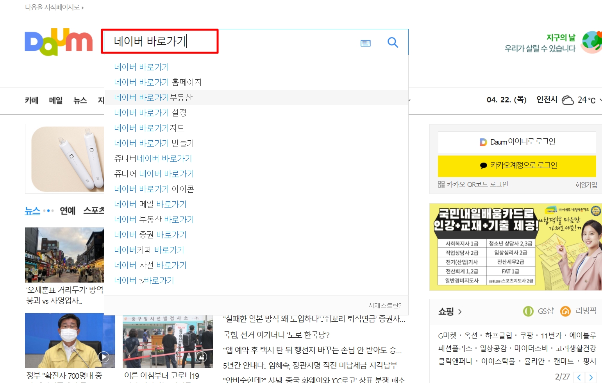Open headline about 임혜숙 장관지명 미납세금
The width and height of the screenshot is (602, 383).
[310, 365]
